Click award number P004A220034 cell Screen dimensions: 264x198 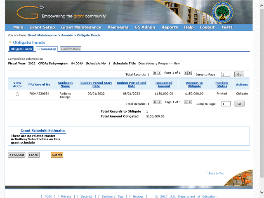coord(39,94)
